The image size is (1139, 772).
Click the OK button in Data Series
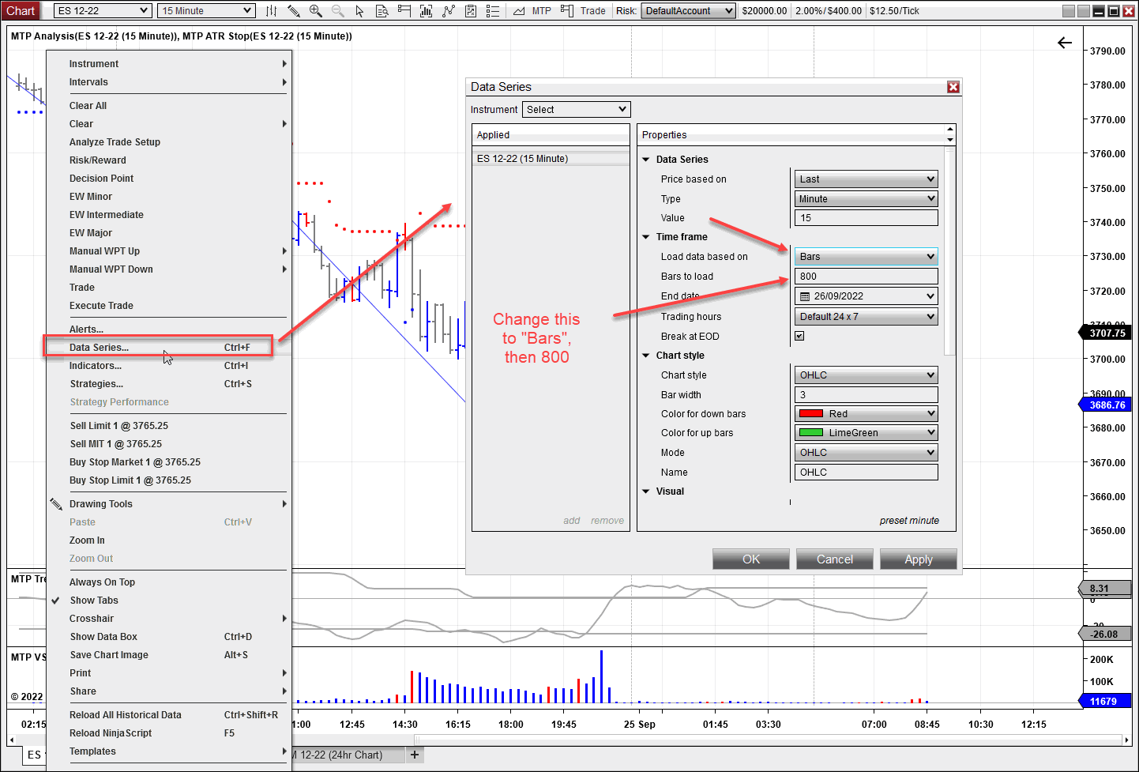pyautogui.click(x=750, y=559)
